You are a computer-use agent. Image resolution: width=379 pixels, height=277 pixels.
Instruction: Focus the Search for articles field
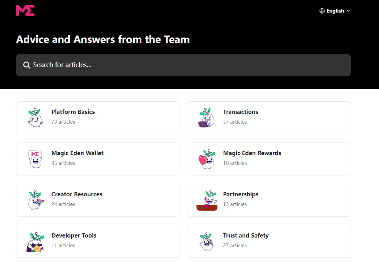184,65
